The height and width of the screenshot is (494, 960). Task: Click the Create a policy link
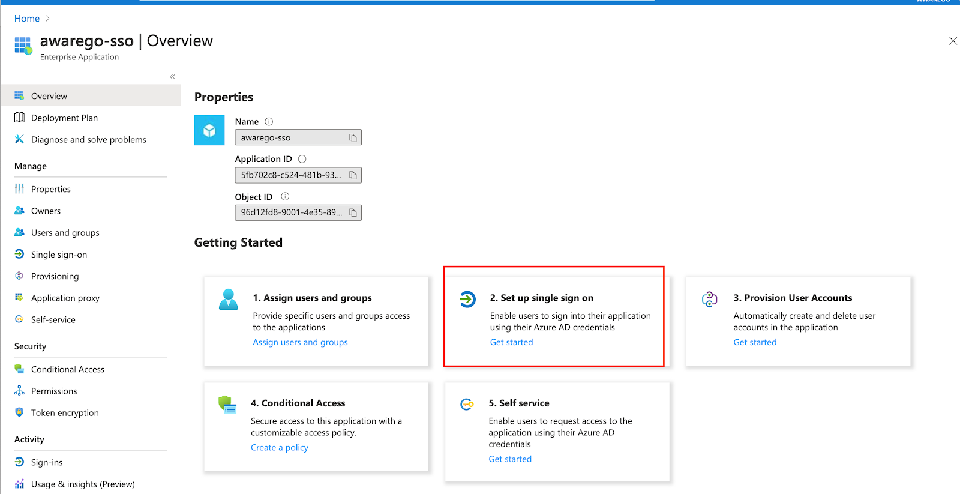click(x=280, y=447)
